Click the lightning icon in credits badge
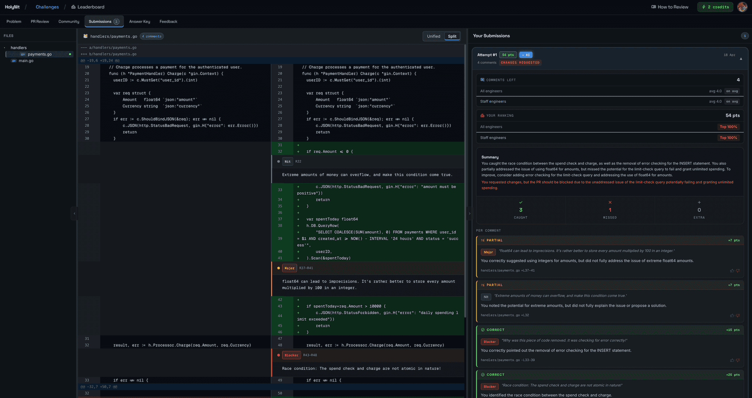 point(704,7)
